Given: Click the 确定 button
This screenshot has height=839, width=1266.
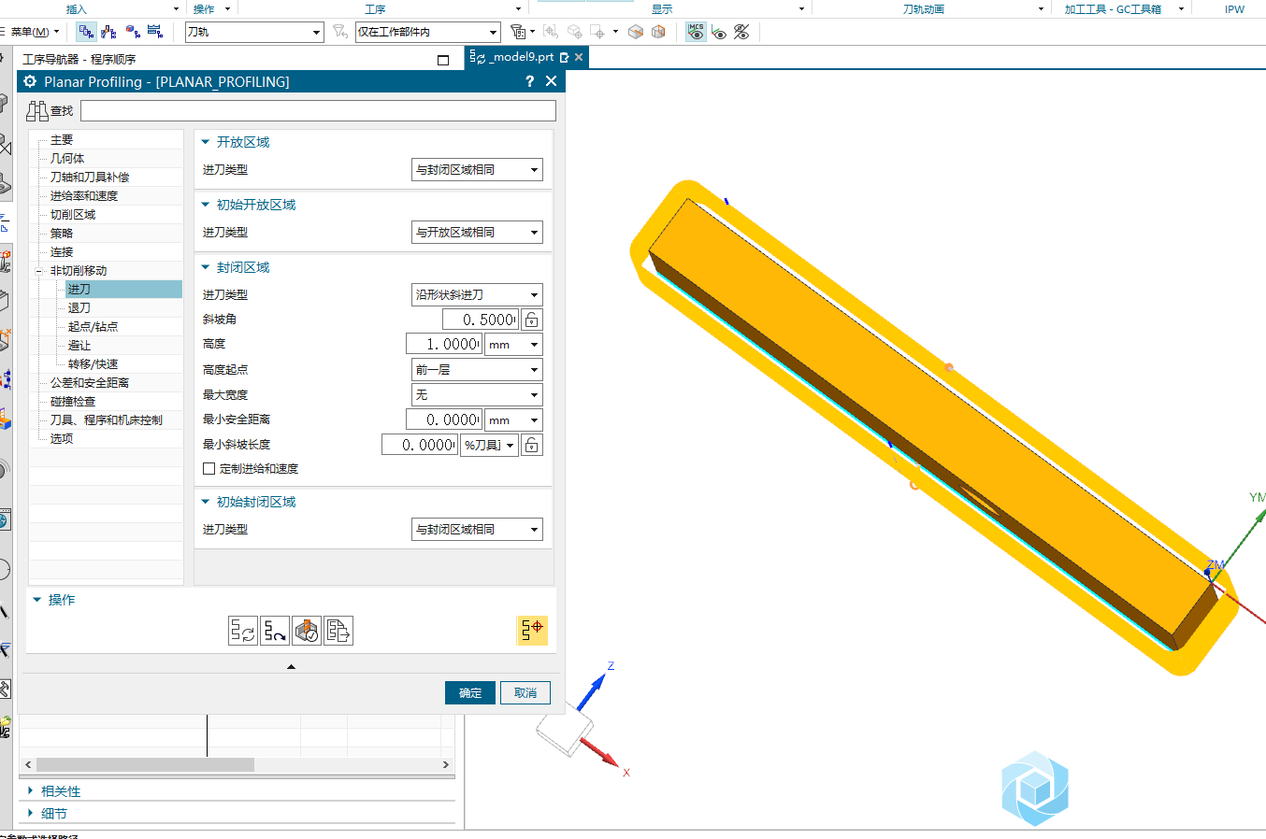Looking at the screenshot, I should 470,692.
